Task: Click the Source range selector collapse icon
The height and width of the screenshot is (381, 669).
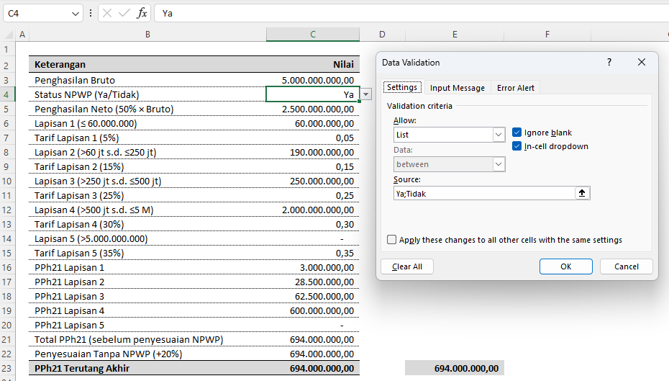Action: [583, 193]
